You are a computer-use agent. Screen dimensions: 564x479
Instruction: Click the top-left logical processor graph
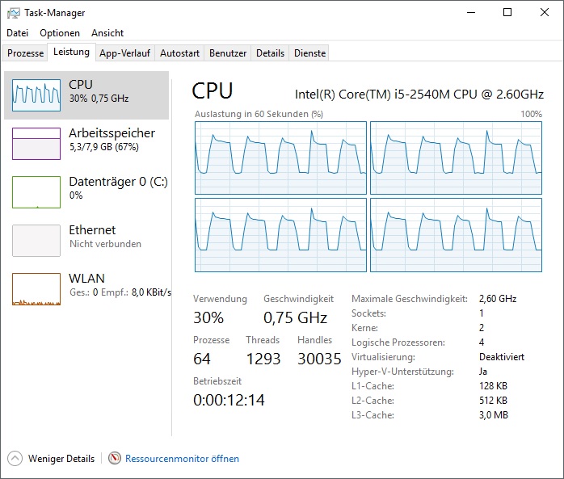(280, 158)
